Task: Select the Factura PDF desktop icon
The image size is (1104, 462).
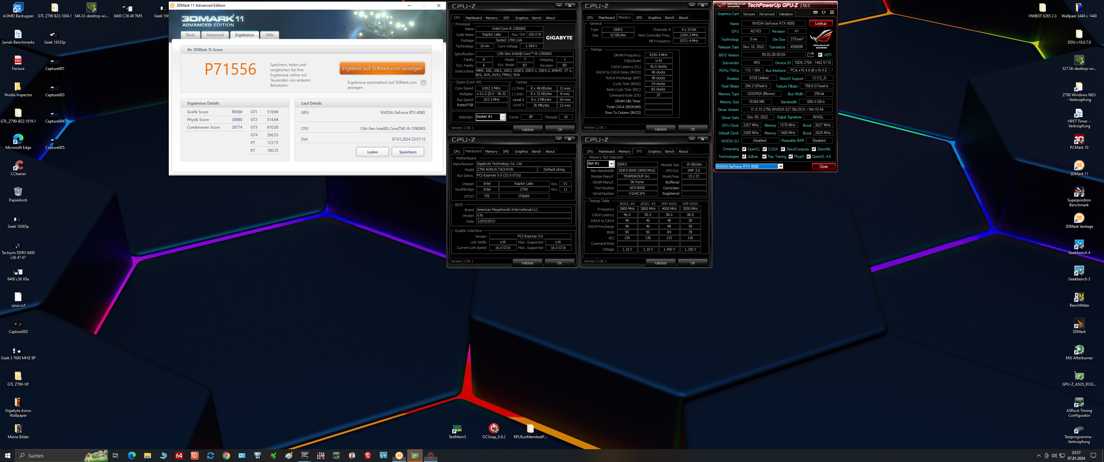Action: [18, 63]
